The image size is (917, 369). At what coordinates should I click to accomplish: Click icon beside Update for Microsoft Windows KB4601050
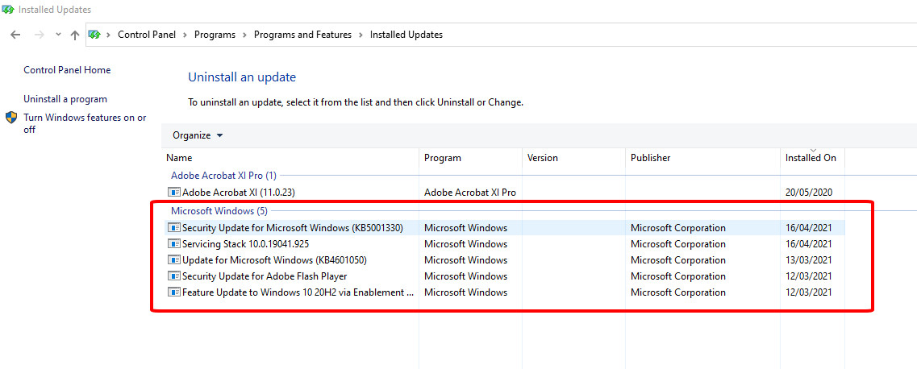[174, 259]
